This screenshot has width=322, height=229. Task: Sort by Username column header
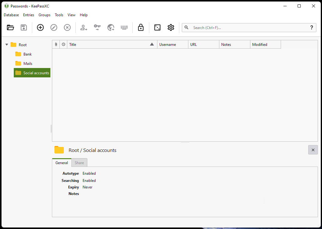[x=173, y=44]
